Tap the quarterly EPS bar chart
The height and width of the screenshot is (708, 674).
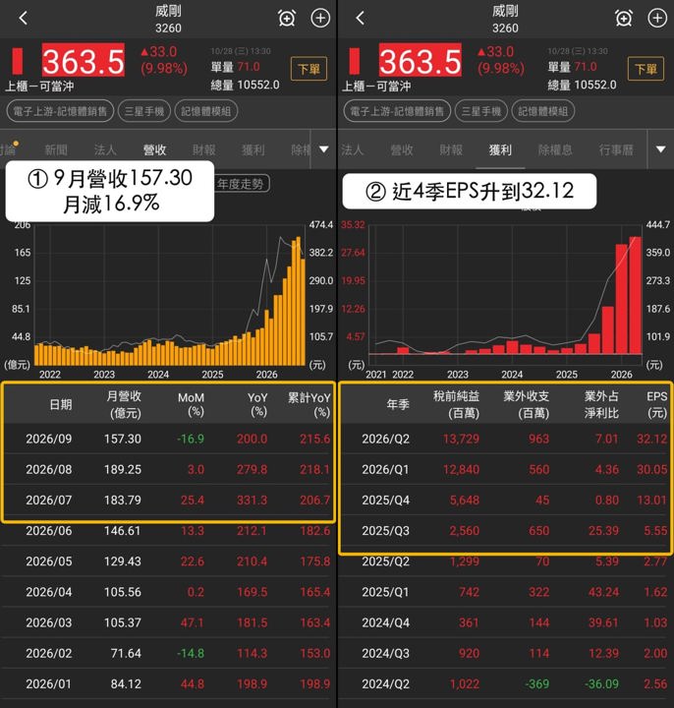coord(505,296)
